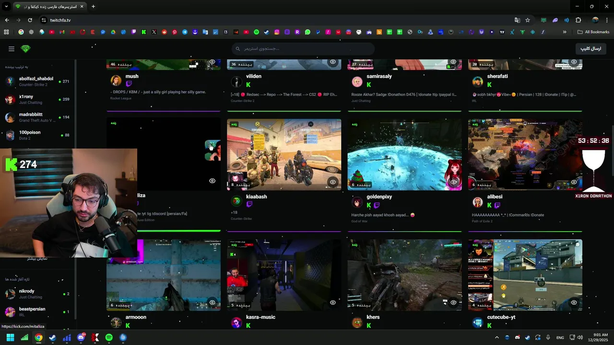Show hidden system tray icons chevron

click(x=496, y=337)
